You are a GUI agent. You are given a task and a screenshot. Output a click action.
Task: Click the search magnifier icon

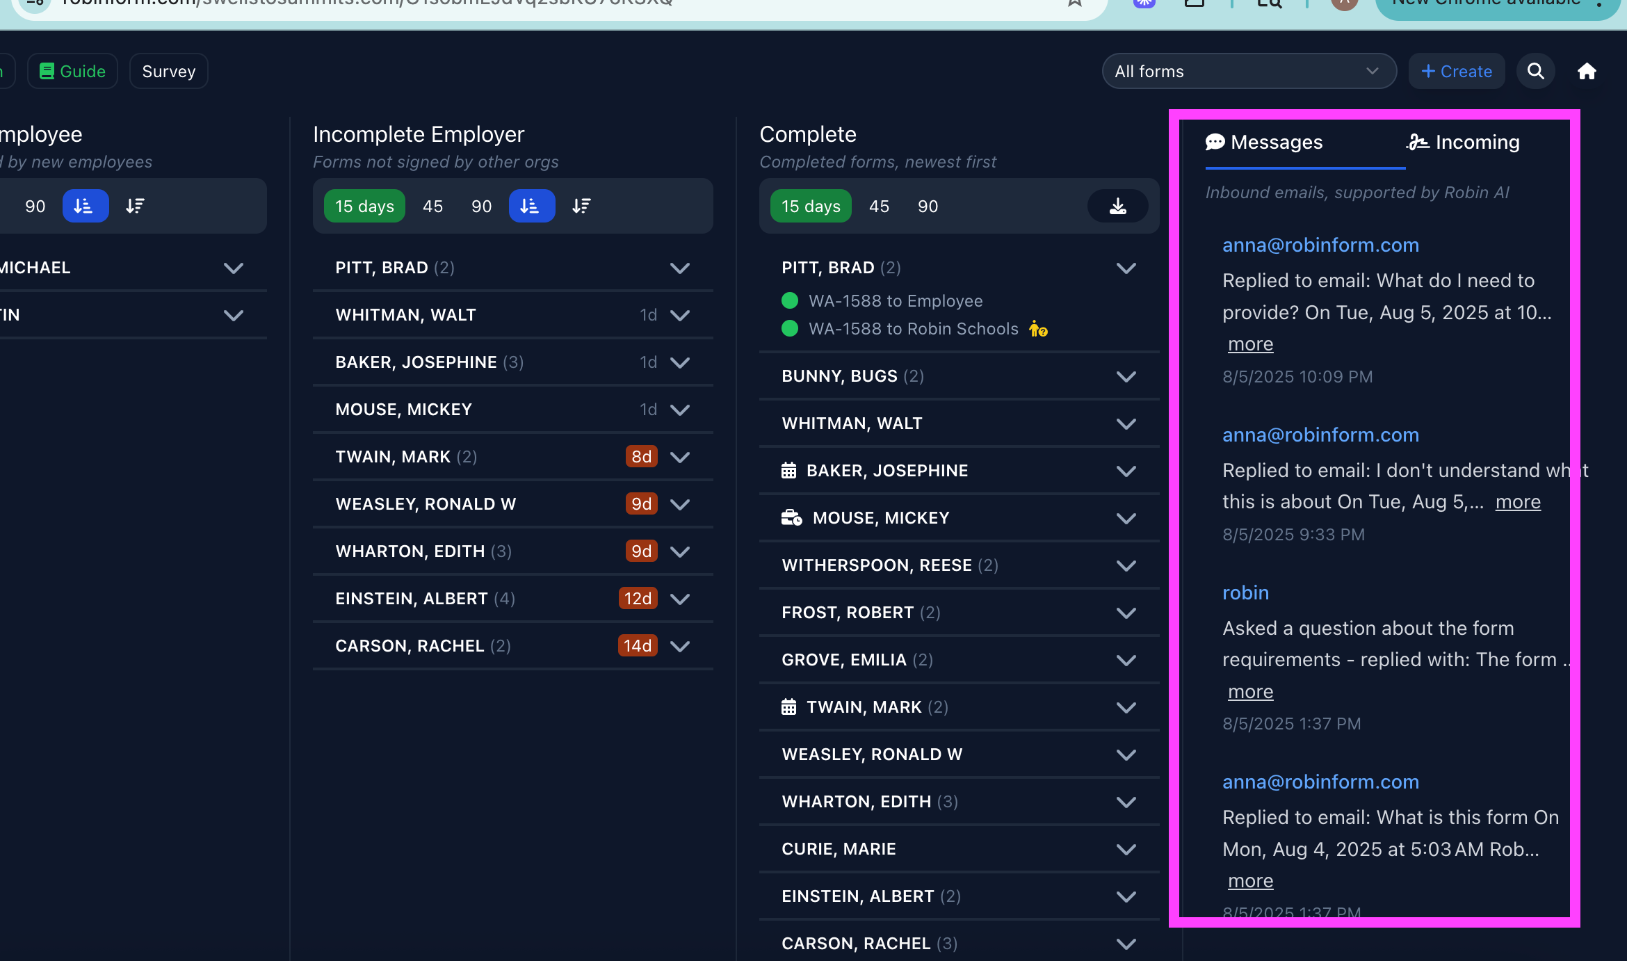tap(1535, 71)
